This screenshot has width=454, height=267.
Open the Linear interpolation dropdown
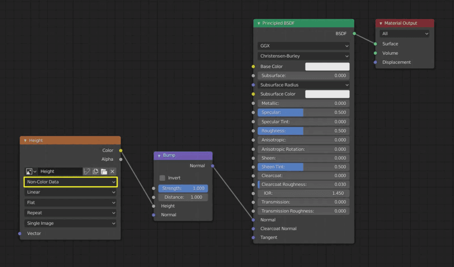(x=70, y=192)
